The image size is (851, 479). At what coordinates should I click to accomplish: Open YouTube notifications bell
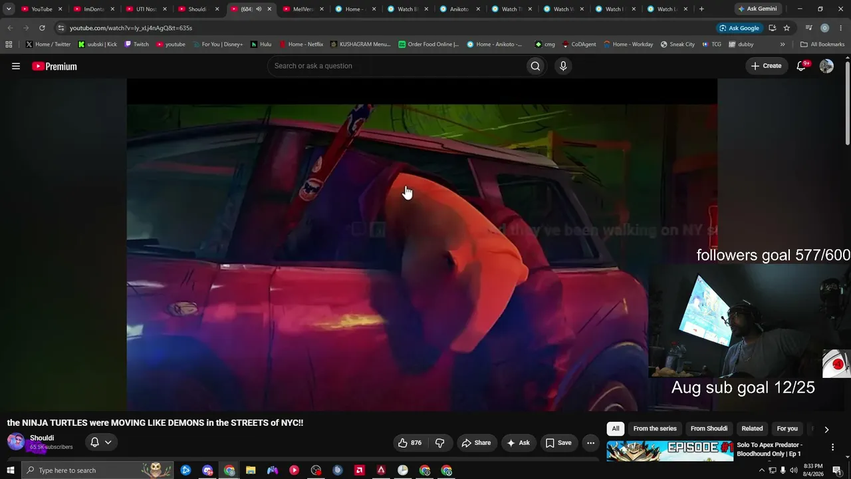click(802, 66)
